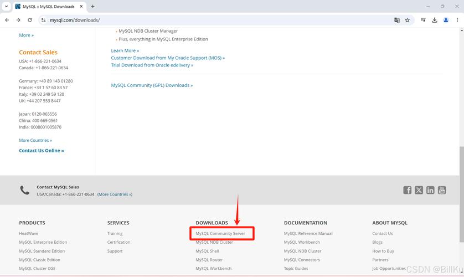This screenshot has height=277, width=464.
Task: Open MySQL NDB Cluster link under Documentation
Action: click(x=303, y=251)
